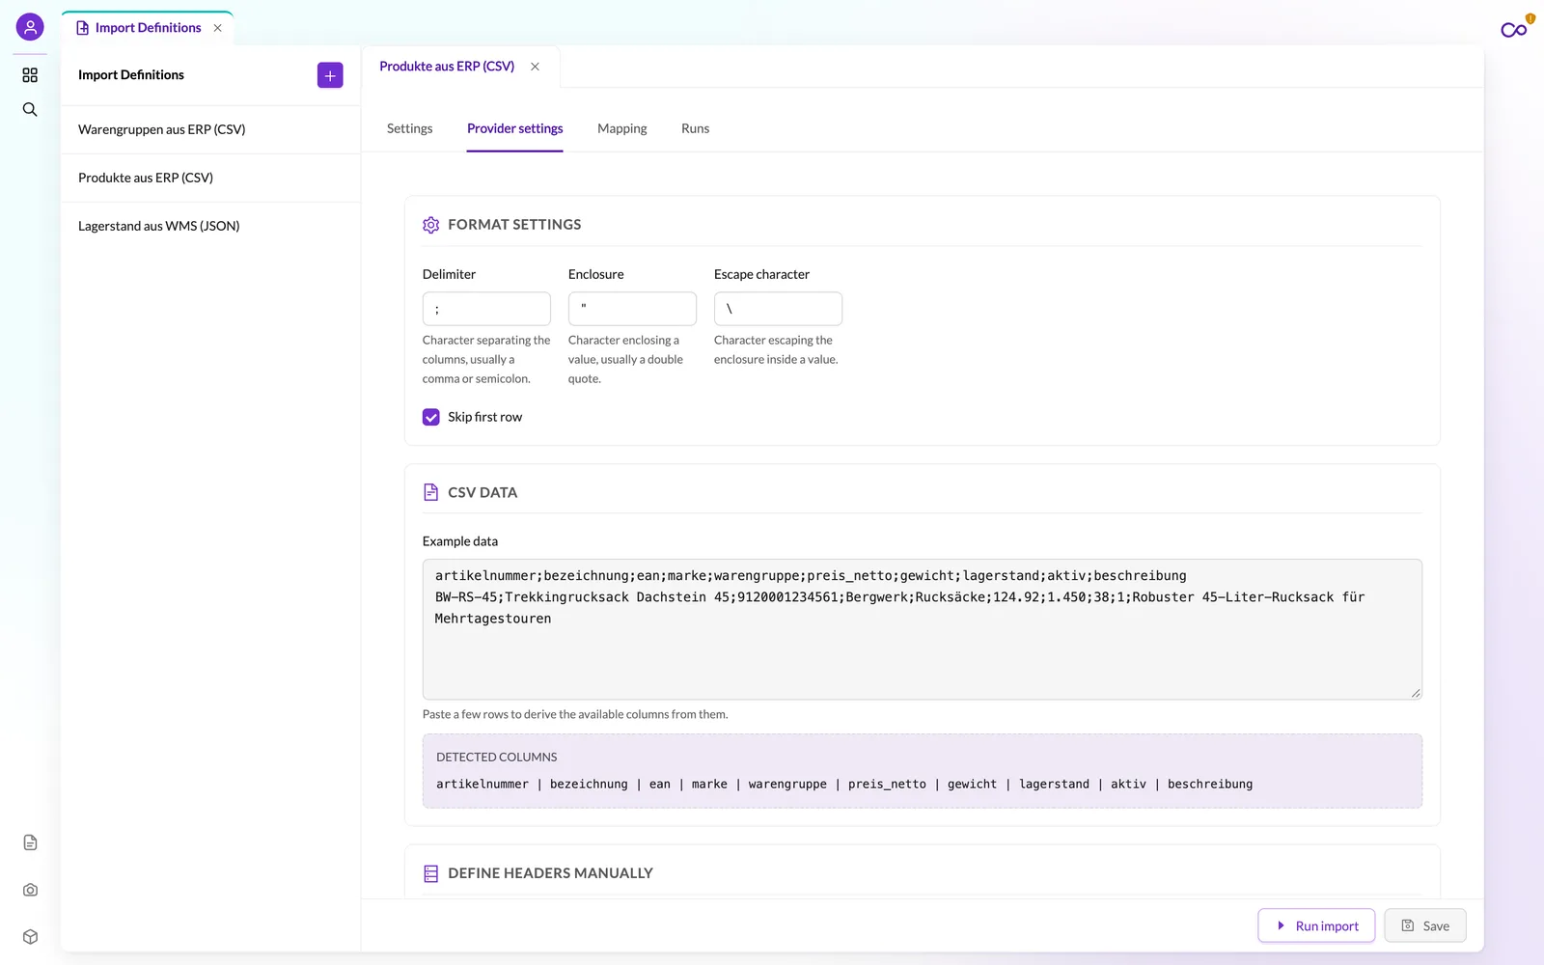
Task: Open the dashboard grid icon in sidebar
Action: click(x=30, y=75)
